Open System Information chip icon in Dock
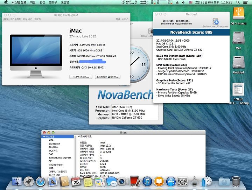Viewport: 252px width, 190px height. click(x=194, y=182)
